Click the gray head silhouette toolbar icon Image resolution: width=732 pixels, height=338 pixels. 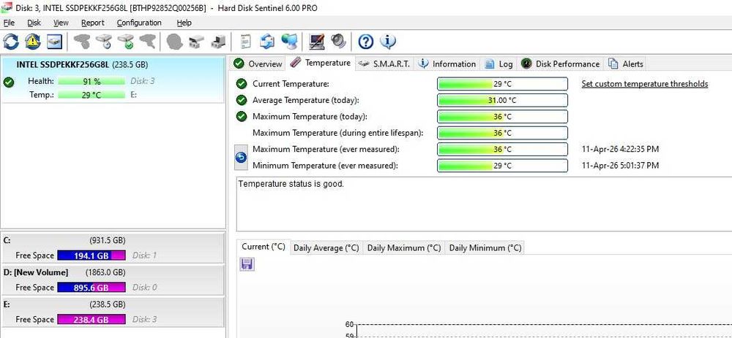pyautogui.click(x=174, y=42)
